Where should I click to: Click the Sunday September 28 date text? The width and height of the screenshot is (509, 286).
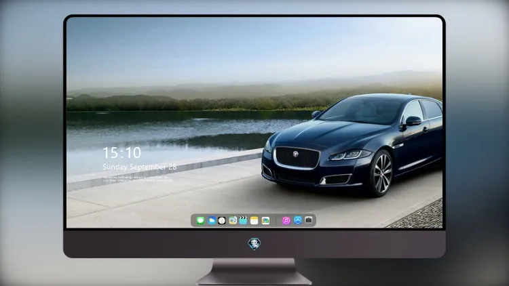coord(140,167)
